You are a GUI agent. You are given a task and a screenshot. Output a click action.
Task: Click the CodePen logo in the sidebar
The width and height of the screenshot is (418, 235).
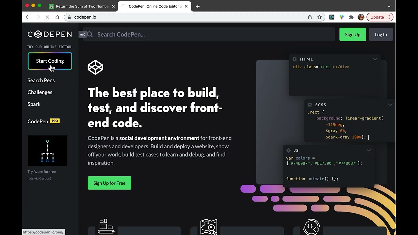coord(50,34)
